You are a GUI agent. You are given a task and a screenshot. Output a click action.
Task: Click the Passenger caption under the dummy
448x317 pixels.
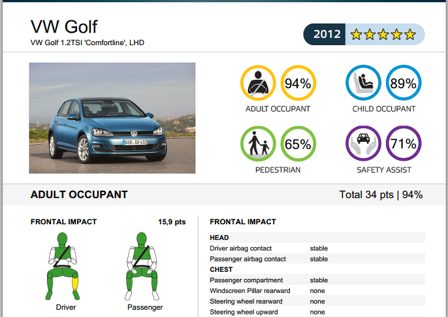tap(145, 308)
